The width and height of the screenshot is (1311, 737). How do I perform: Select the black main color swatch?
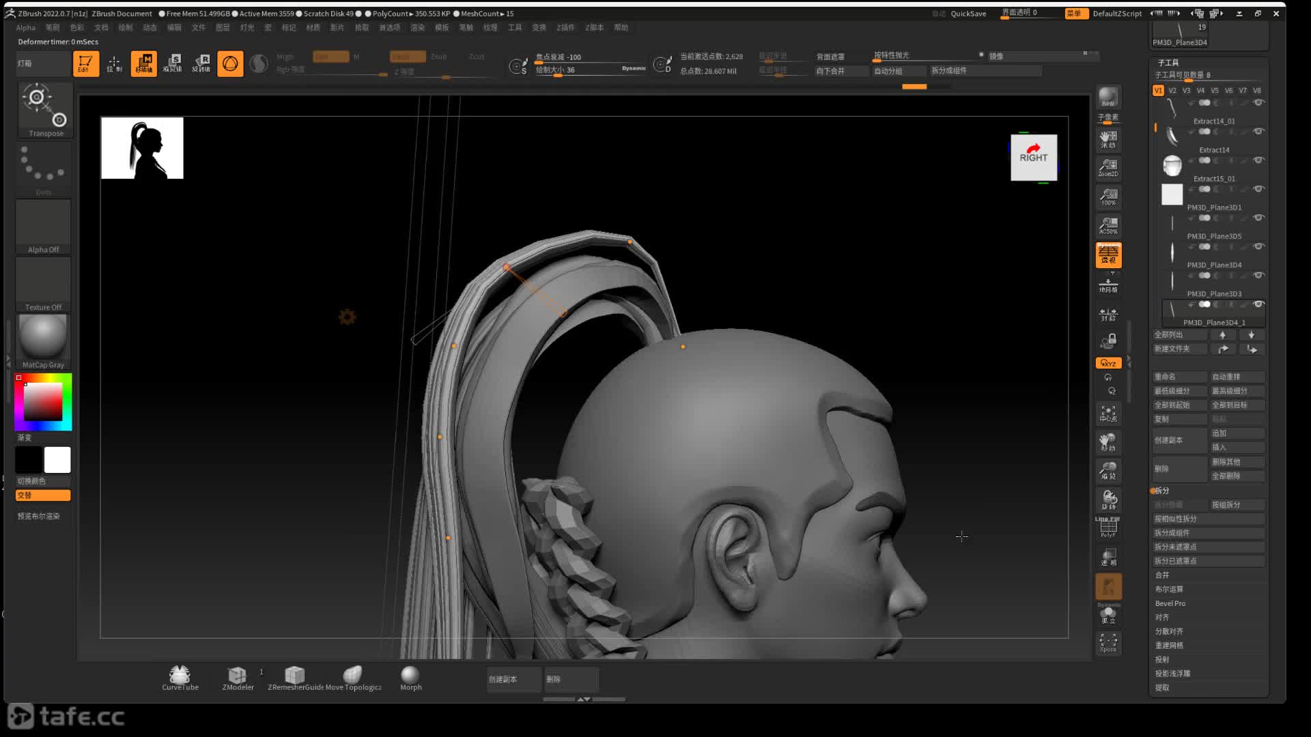click(x=29, y=460)
